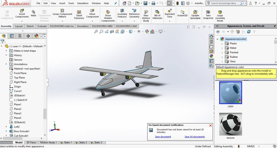The image size is (277, 148).
Task: Click Update Speedpak icon
Action: click(195, 15)
